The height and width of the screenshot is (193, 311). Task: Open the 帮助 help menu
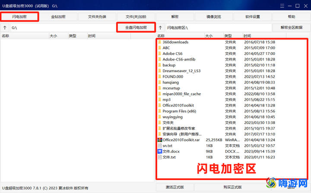[x=292, y=17]
